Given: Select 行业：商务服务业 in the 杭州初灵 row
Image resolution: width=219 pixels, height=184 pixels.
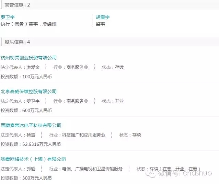Looking at the screenshot, I should point(71,67).
